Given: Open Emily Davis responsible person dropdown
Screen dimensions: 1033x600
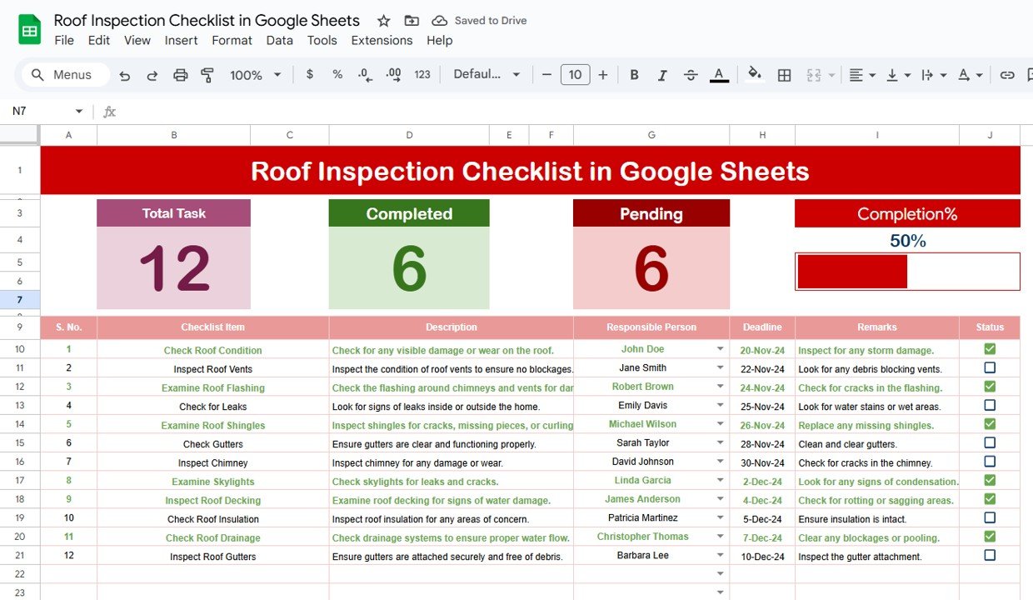Looking at the screenshot, I should tap(720, 406).
